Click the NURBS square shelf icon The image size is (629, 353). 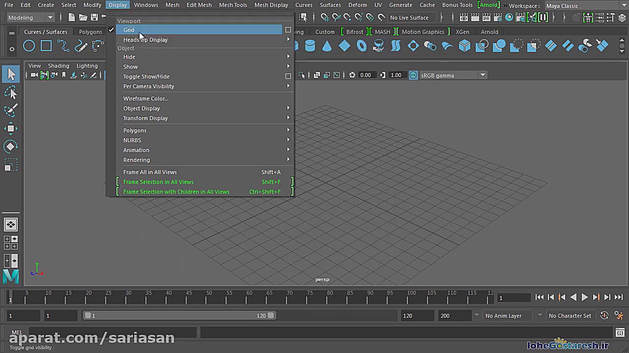point(46,46)
